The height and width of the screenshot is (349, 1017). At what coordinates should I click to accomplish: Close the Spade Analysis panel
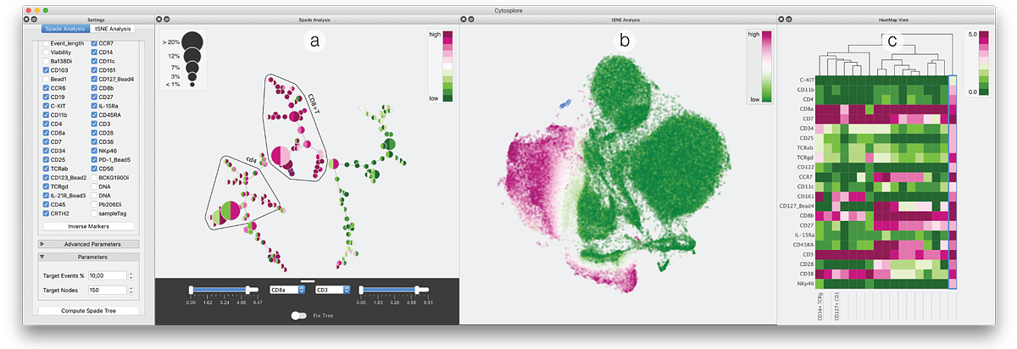point(160,19)
